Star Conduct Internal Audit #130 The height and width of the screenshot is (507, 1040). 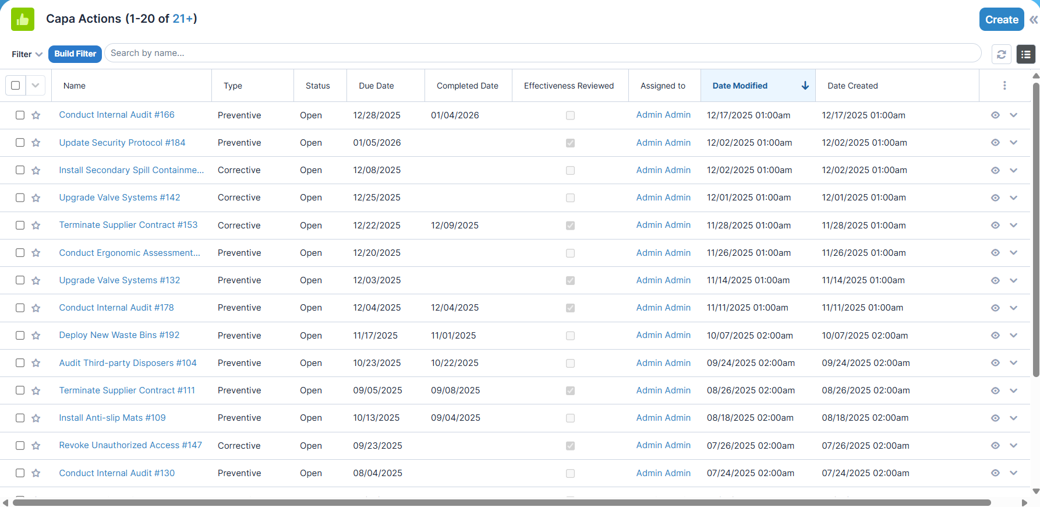click(36, 473)
